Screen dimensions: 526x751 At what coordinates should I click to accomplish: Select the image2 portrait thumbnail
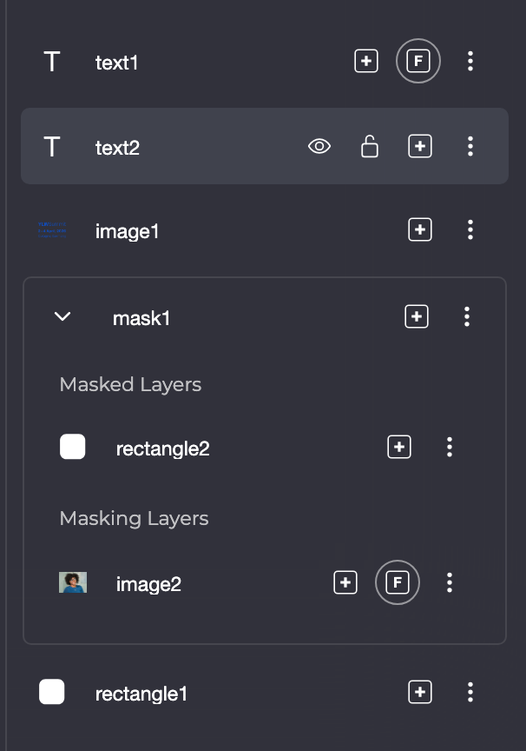[73, 582]
